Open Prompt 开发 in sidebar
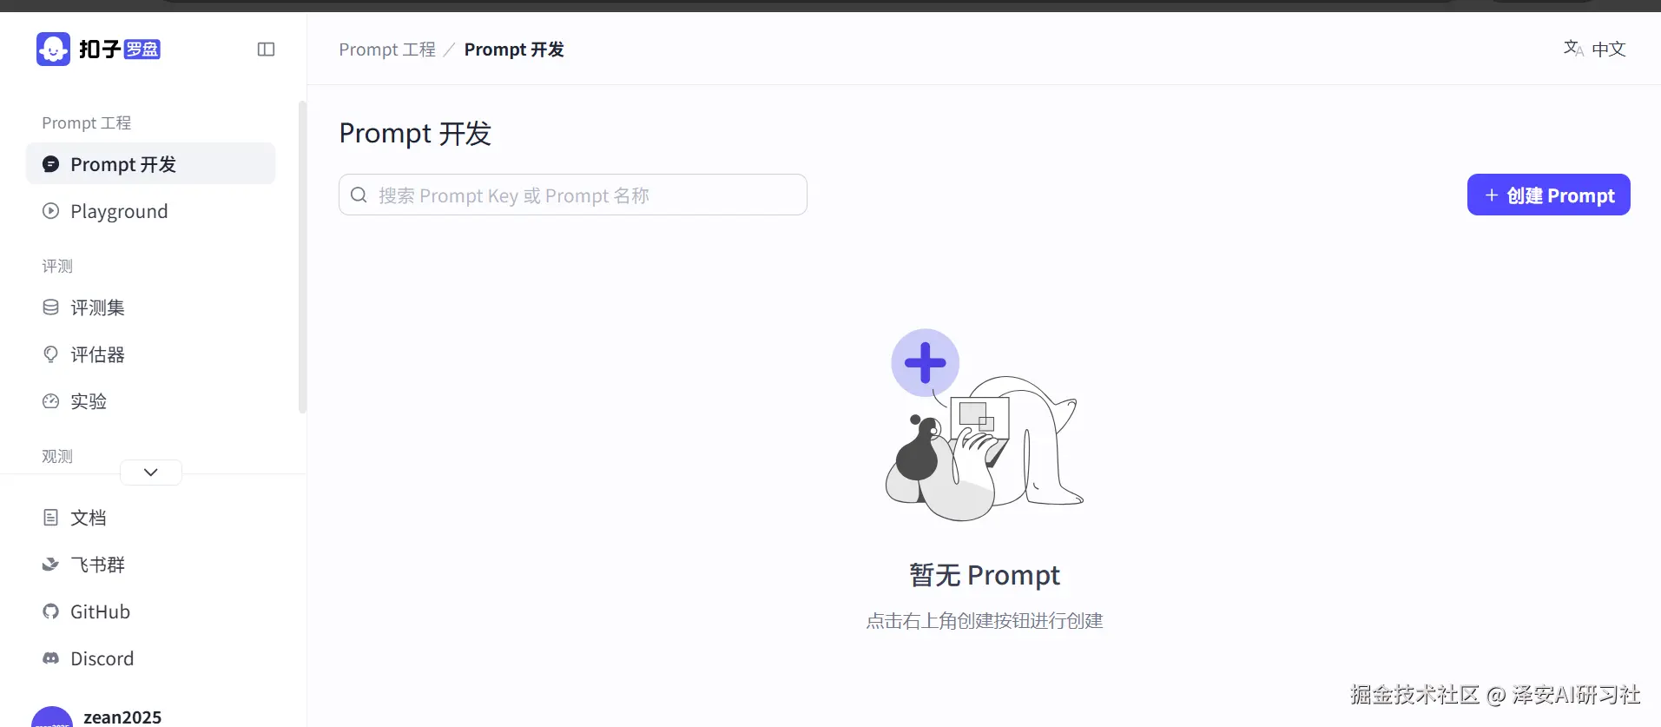This screenshot has width=1661, height=727. tap(151, 164)
